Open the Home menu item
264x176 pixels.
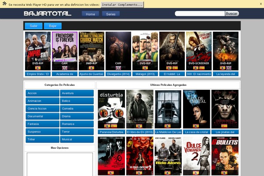click(x=90, y=14)
